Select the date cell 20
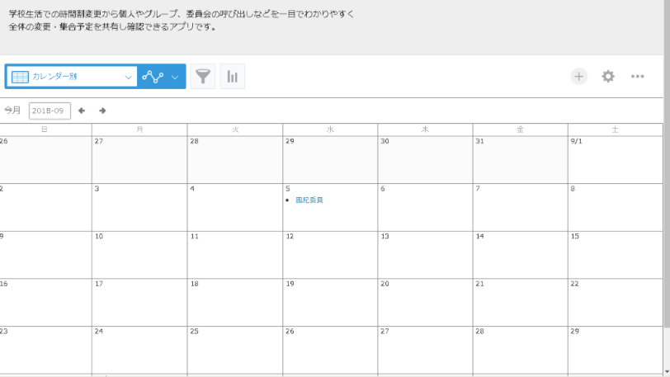This screenshot has height=377, width=670. pos(425,303)
